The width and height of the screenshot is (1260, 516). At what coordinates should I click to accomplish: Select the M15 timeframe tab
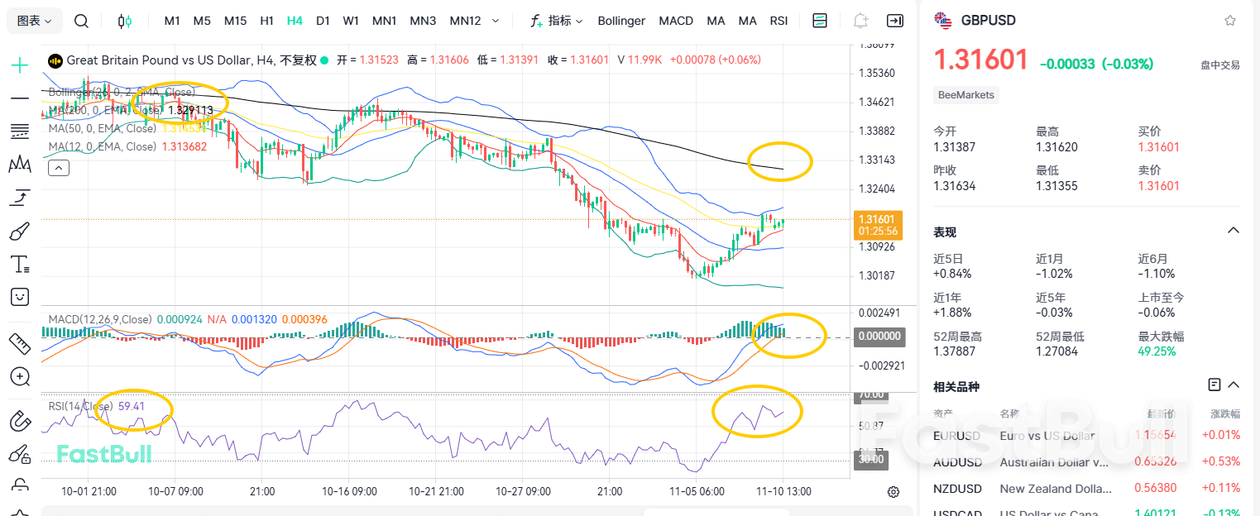click(x=235, y=21)
